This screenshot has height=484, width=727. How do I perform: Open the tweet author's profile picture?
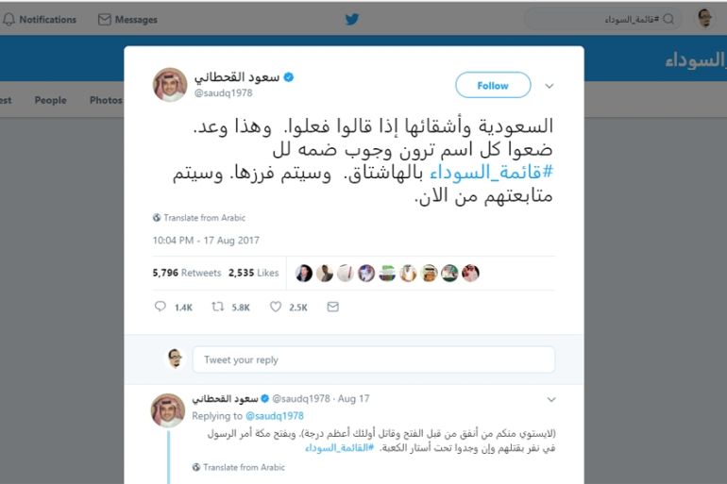coord(170,84)
